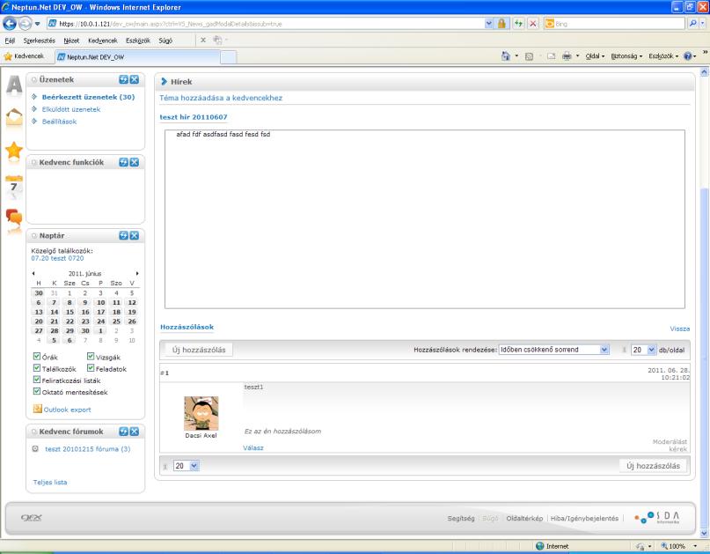
Task: Open the Biztonság toolbar dropdown
Action: pos(626,55)
